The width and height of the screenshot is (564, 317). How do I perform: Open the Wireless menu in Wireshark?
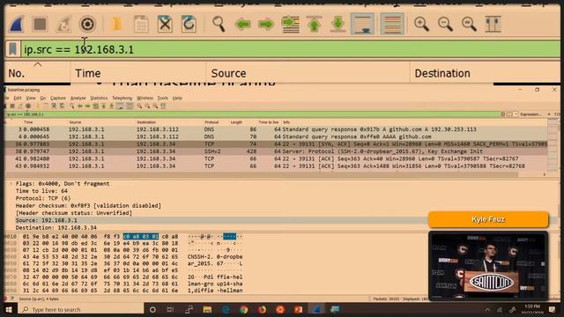(x=145, y=98)
